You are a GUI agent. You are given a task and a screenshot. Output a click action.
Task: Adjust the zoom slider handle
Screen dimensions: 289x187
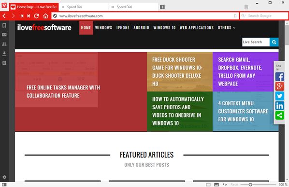(x=250, y=185)
